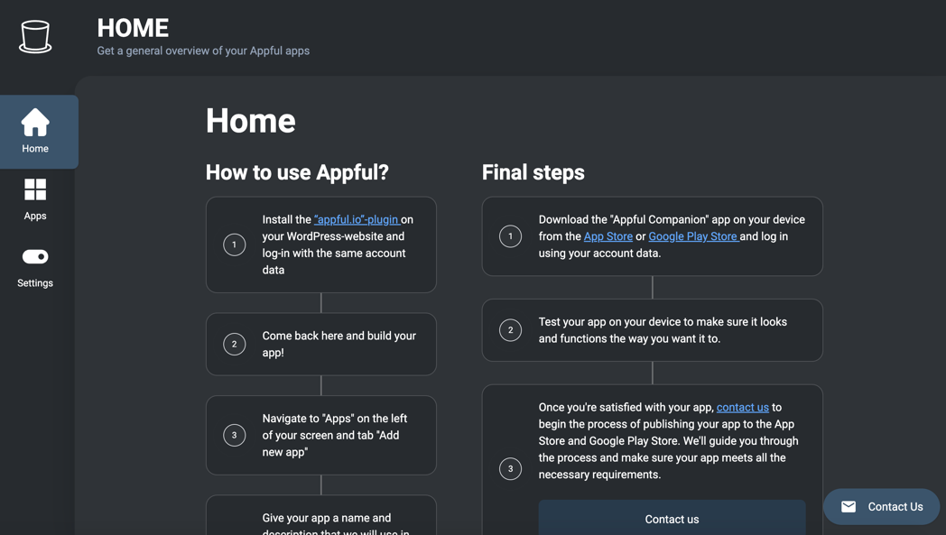
Task: Click the Appful top hat logo
Action: click(35, 37)
